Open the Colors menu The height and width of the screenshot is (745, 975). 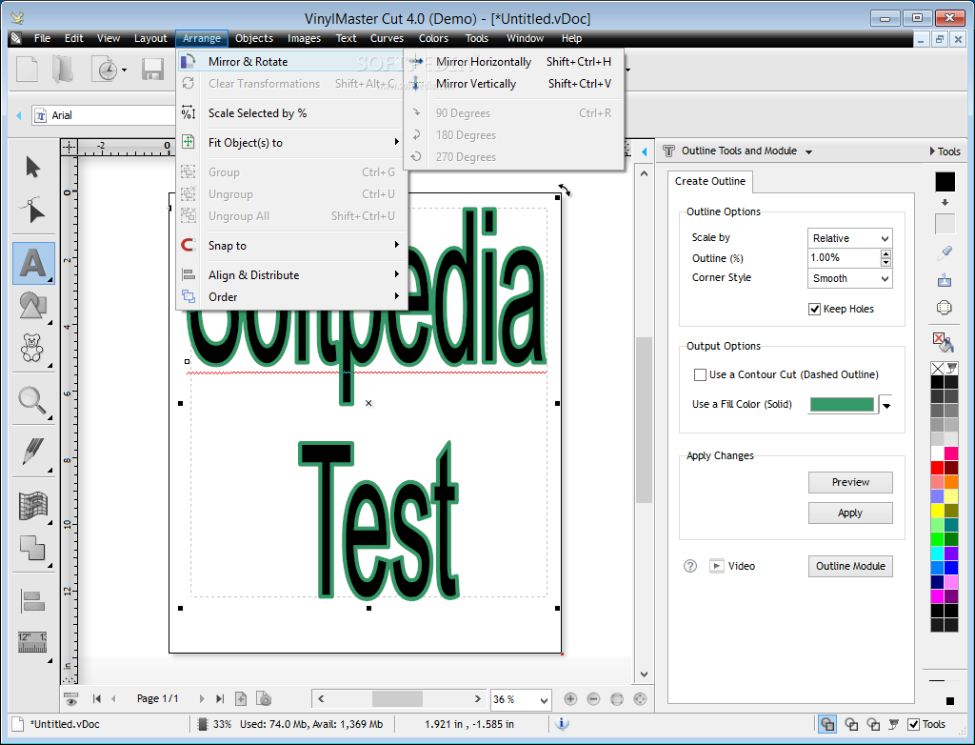tap(433, 38)
